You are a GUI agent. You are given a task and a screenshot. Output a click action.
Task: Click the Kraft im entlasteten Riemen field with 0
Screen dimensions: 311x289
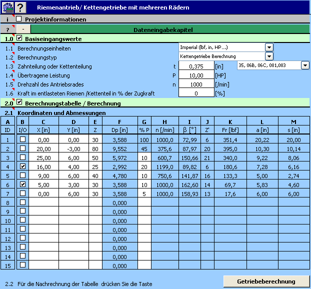196,93
